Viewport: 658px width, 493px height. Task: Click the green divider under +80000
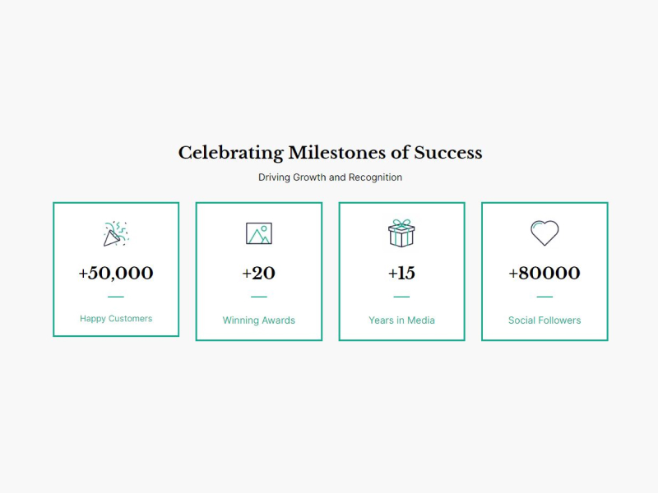tap(544, 297)
